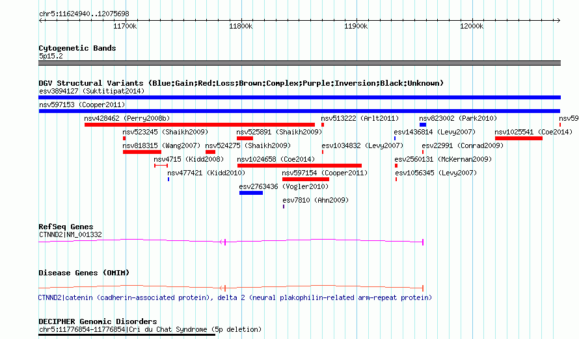Select the red nsv1024658 loss bar

[x=299, y=166]
